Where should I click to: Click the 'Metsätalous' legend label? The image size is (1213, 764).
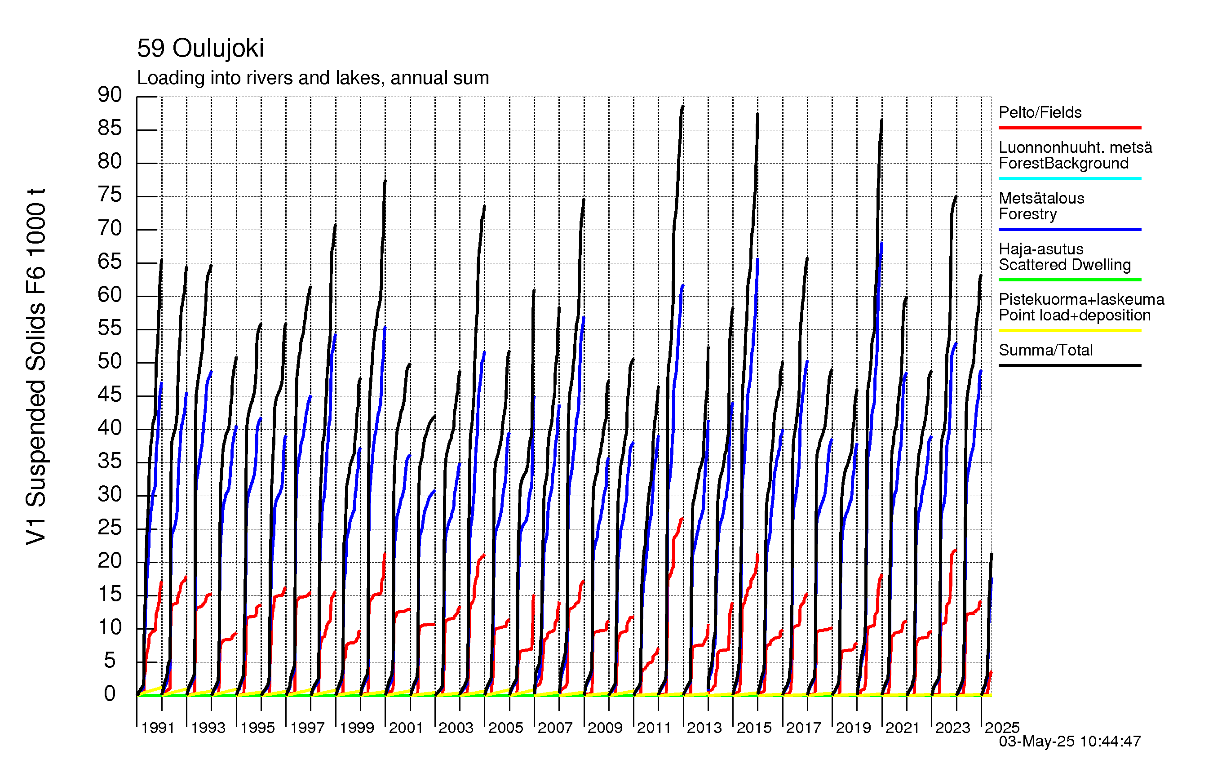(x=1041, y=198)
